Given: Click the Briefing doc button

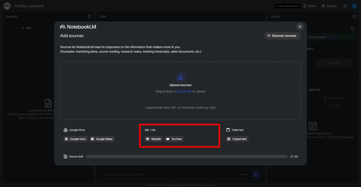Looking at the screenshot, I should (334, 98).
